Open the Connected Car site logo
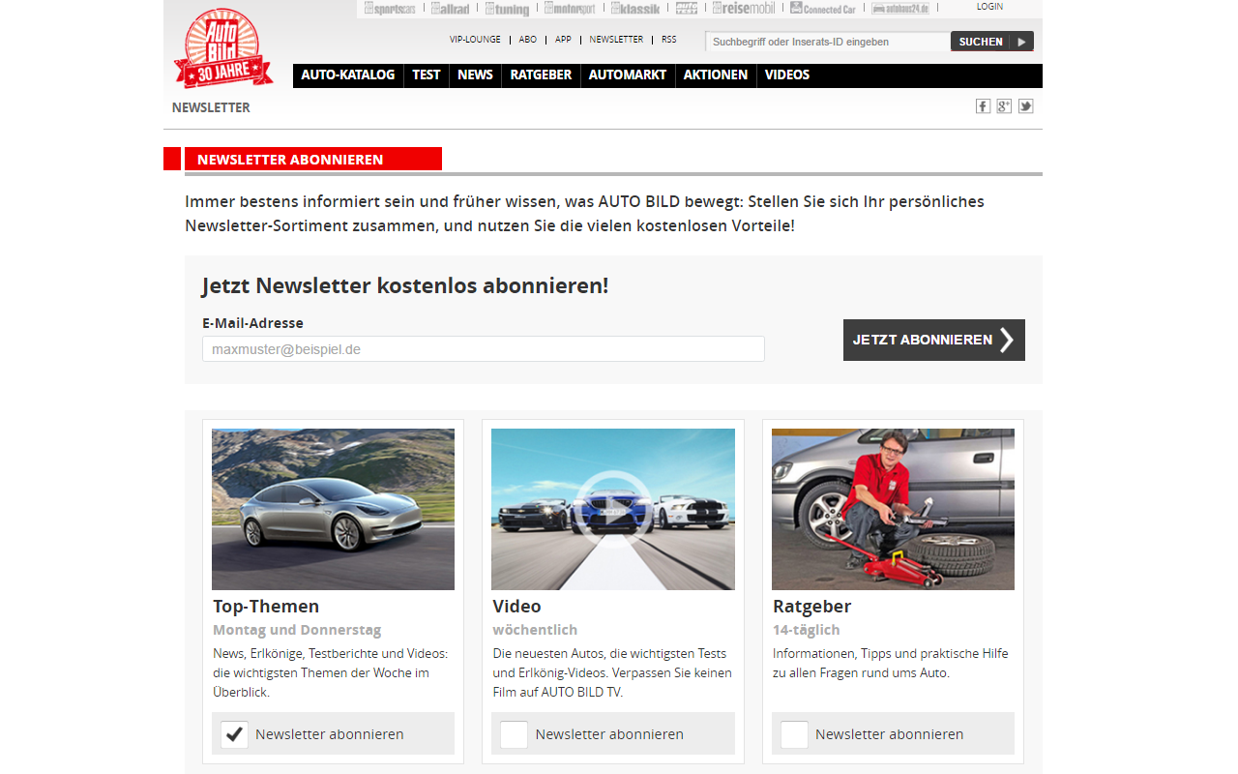The height and width of the screenshot is (774, 1238). point(823,9)
